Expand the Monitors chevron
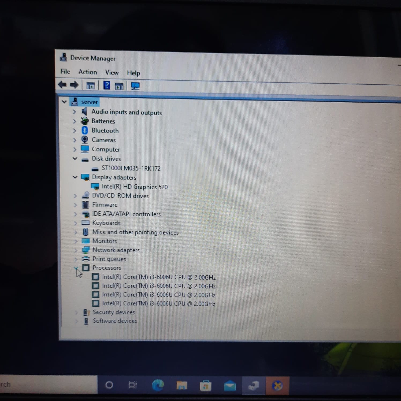This screenshot has height=401, width=401. pyautogui.click(x=76, y=241)
